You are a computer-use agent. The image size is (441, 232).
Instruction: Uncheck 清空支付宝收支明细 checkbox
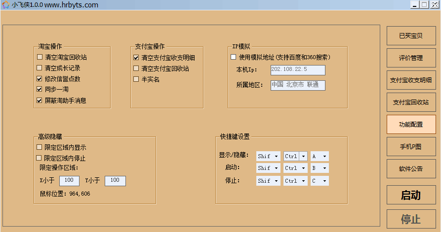(x=136, y=58)
